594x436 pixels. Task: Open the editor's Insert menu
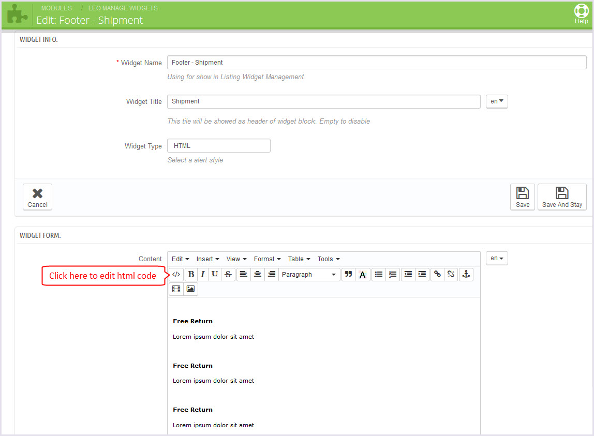click(207, 259)
